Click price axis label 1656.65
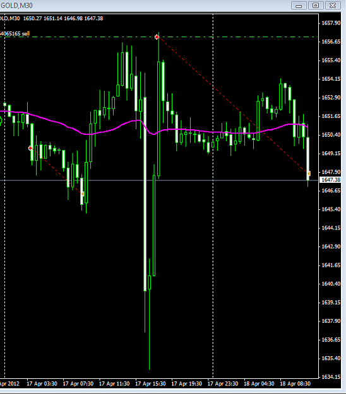Viewport: 346px width, 394px height. point(331,42)
